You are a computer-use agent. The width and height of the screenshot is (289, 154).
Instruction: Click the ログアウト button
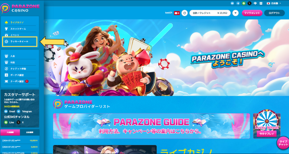[274, 13]
